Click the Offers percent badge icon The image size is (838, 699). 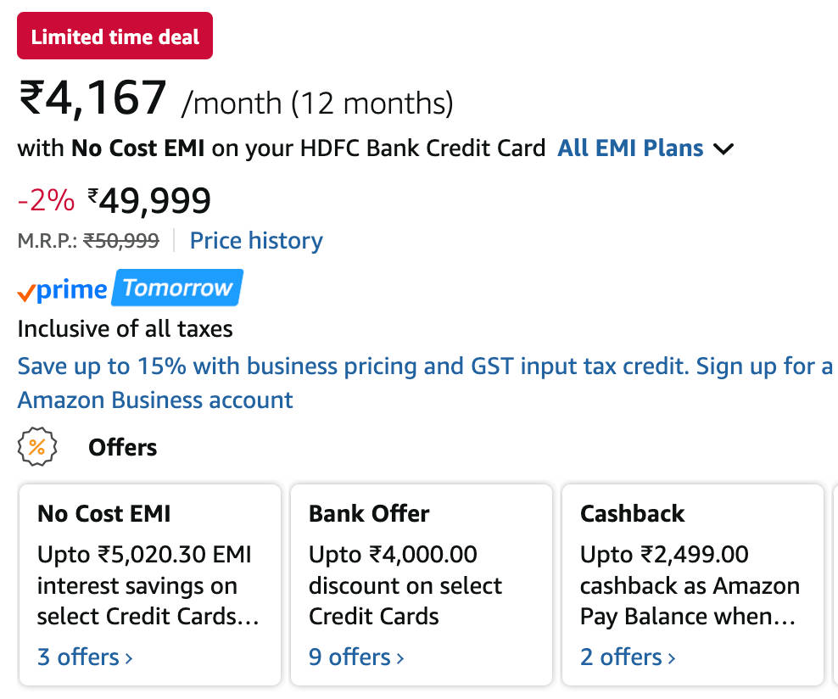click(x=36, y=447)
